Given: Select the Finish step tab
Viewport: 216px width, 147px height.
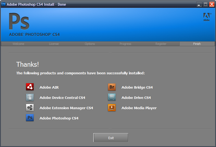Looking at the screenshot, I should [197, 44].
